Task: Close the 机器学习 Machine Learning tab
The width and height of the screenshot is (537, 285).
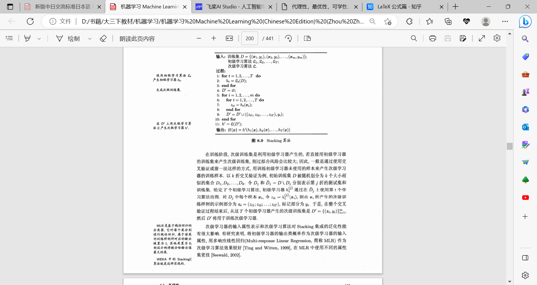Action: (x=185, y=7)
